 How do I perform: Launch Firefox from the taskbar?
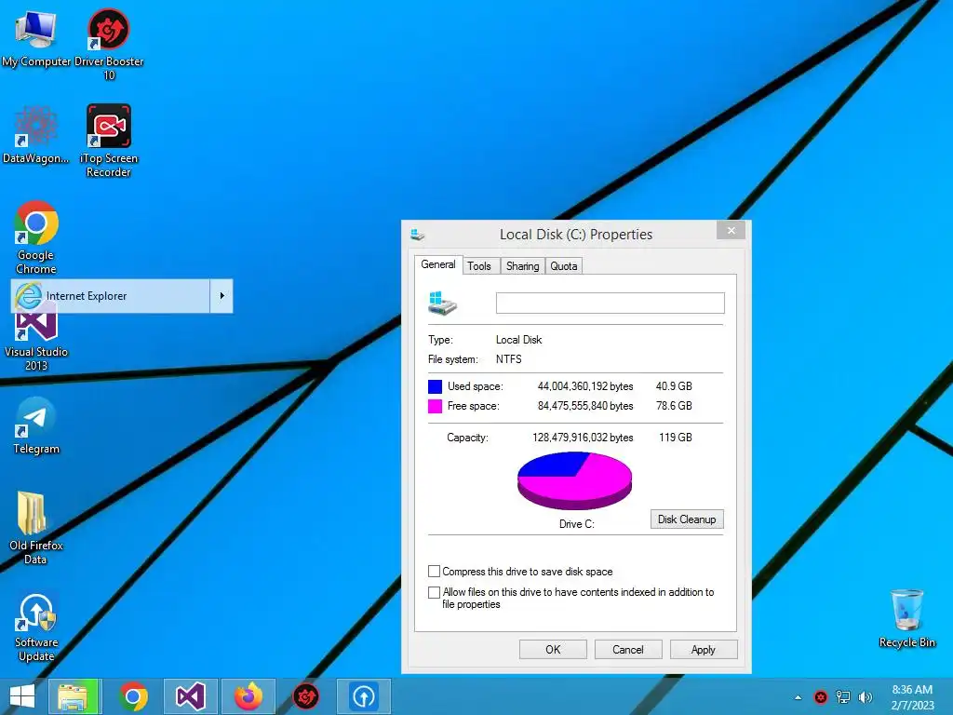248,696
